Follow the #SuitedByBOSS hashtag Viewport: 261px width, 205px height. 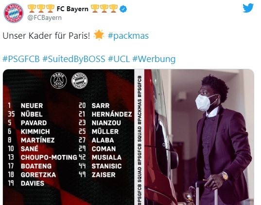click(74, 59)
